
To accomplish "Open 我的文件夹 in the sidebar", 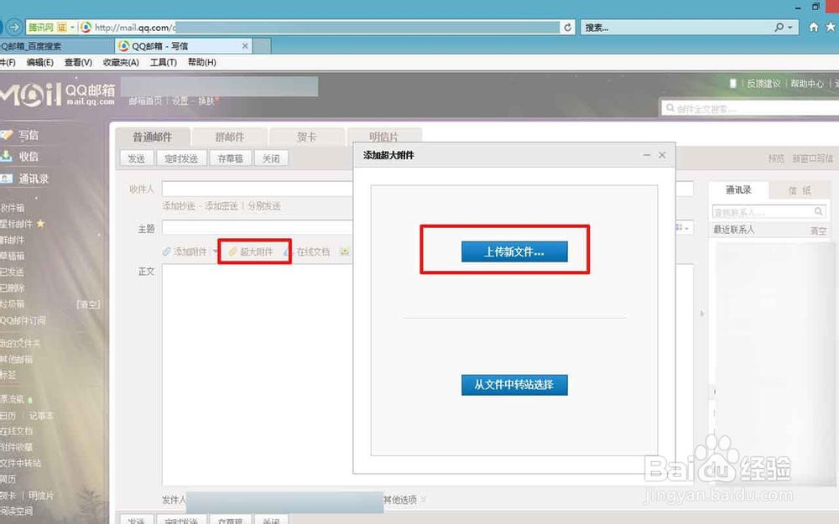I will click(x=20, y=343).
